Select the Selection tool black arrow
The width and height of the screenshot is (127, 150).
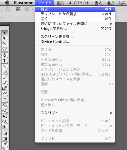[x=5, y=33]
